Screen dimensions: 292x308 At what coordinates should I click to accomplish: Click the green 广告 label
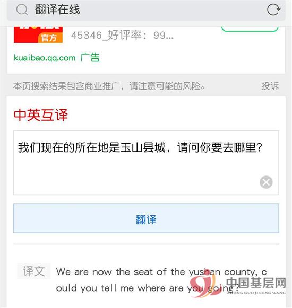[x=90, y=58]
